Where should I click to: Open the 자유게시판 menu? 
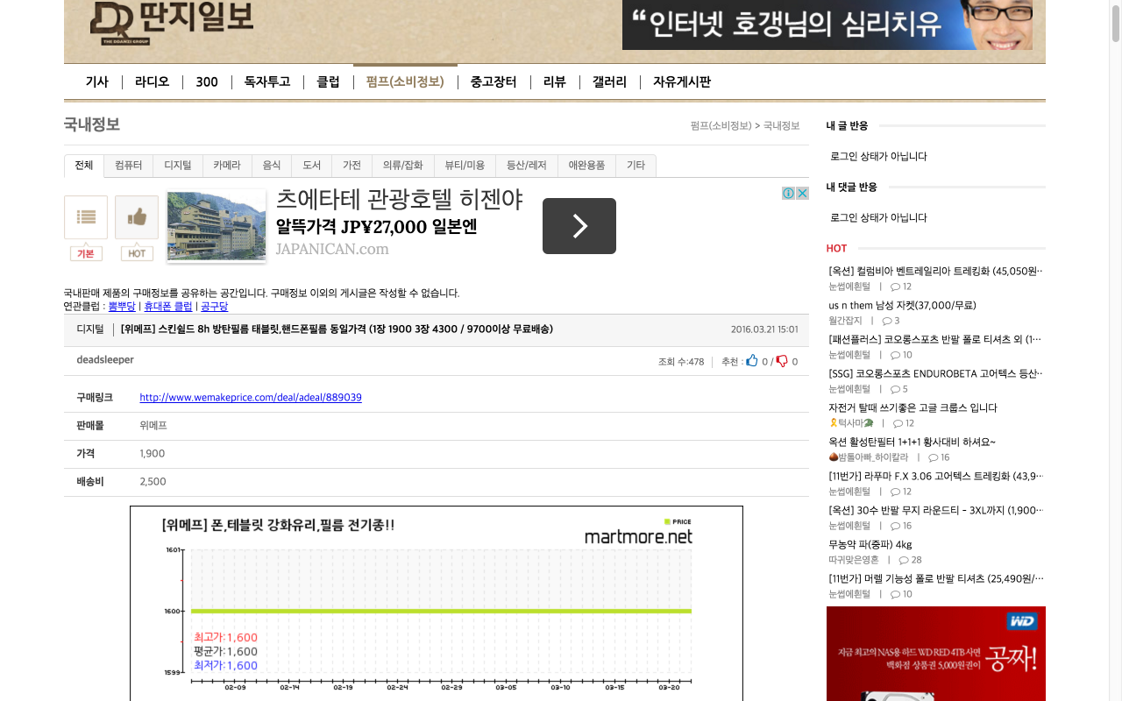tap(682, 82)
